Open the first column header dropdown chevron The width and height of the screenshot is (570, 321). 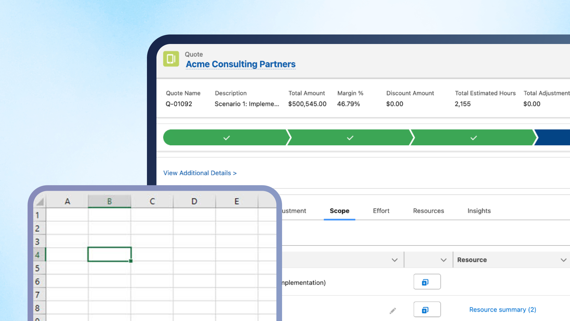pos(394,260)
